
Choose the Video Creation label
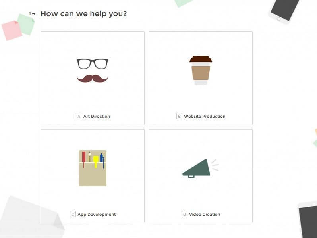(x=205, y=214)
